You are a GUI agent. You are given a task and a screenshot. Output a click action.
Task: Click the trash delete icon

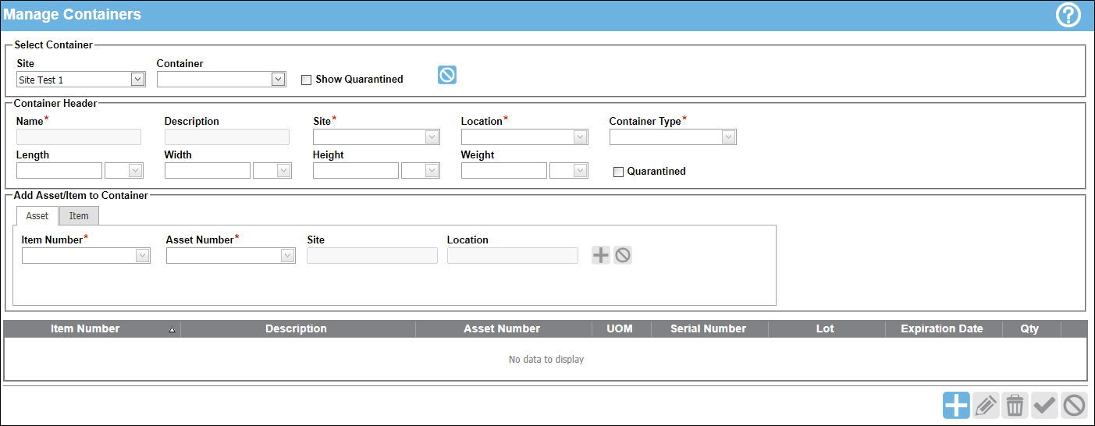(x=1015, y=406)
